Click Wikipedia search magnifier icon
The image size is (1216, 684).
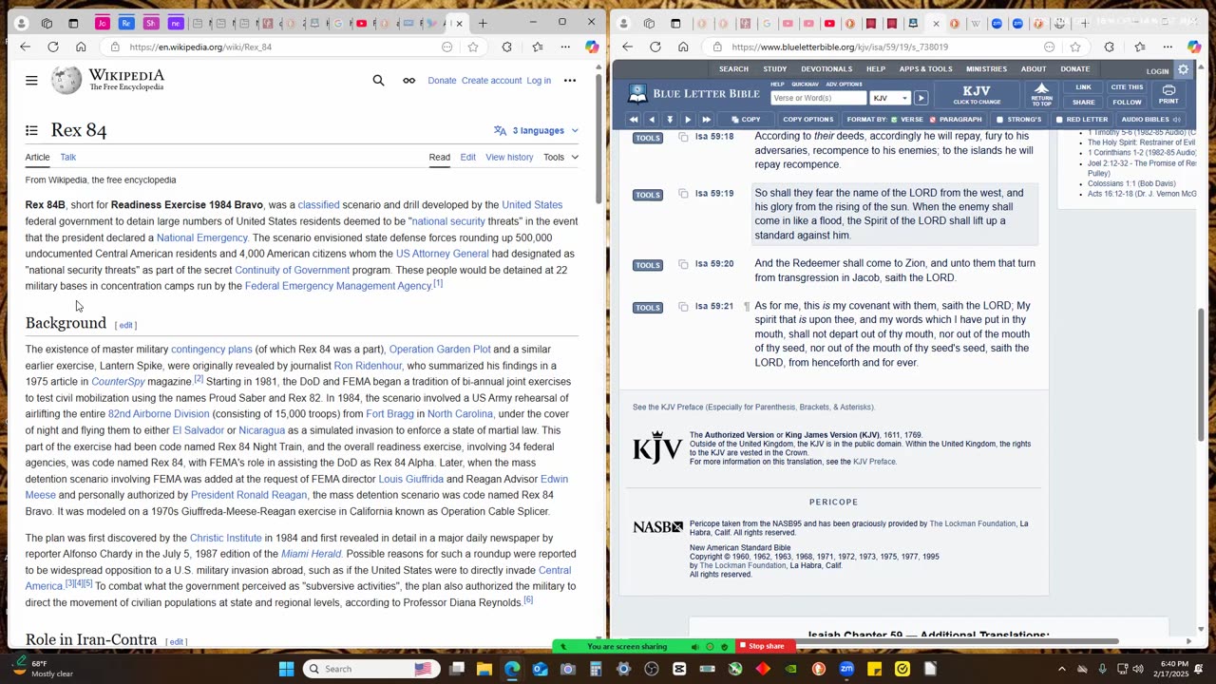378,81
